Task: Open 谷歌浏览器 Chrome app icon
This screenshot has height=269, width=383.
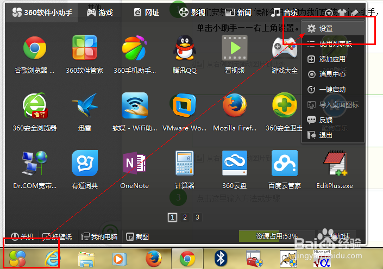Action: coord(35,48)
